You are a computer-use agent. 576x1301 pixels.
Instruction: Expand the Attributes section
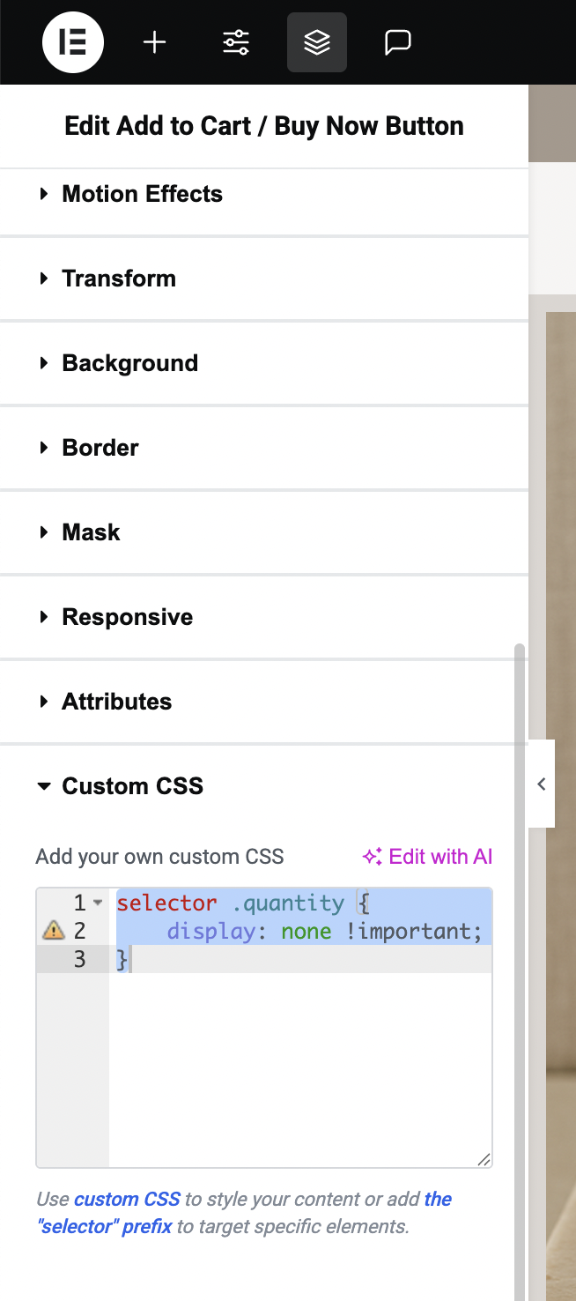point(264,702)
